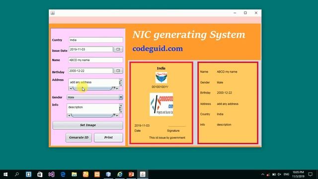This screenshot has height=179, width=318.
Task: Open the first blue taskbar app icon
Action: pyautogui.click(x=28, y=175)
